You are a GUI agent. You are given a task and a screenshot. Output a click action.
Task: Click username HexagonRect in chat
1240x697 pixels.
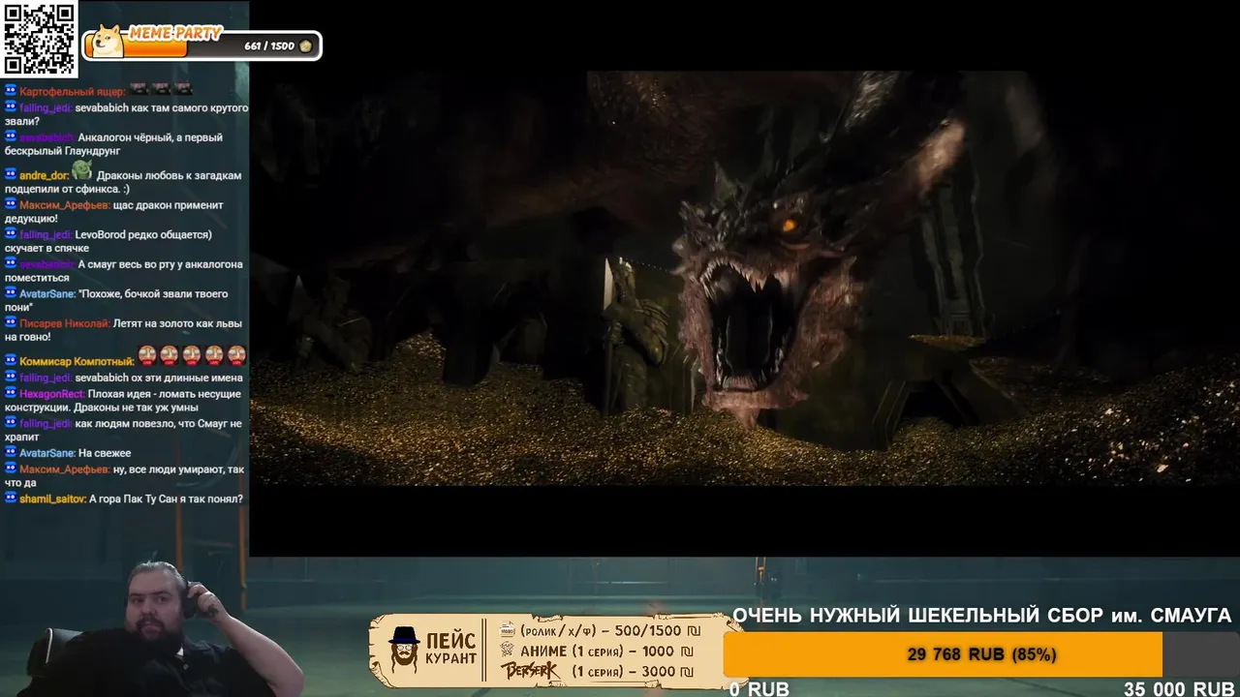tap(51, 395)
